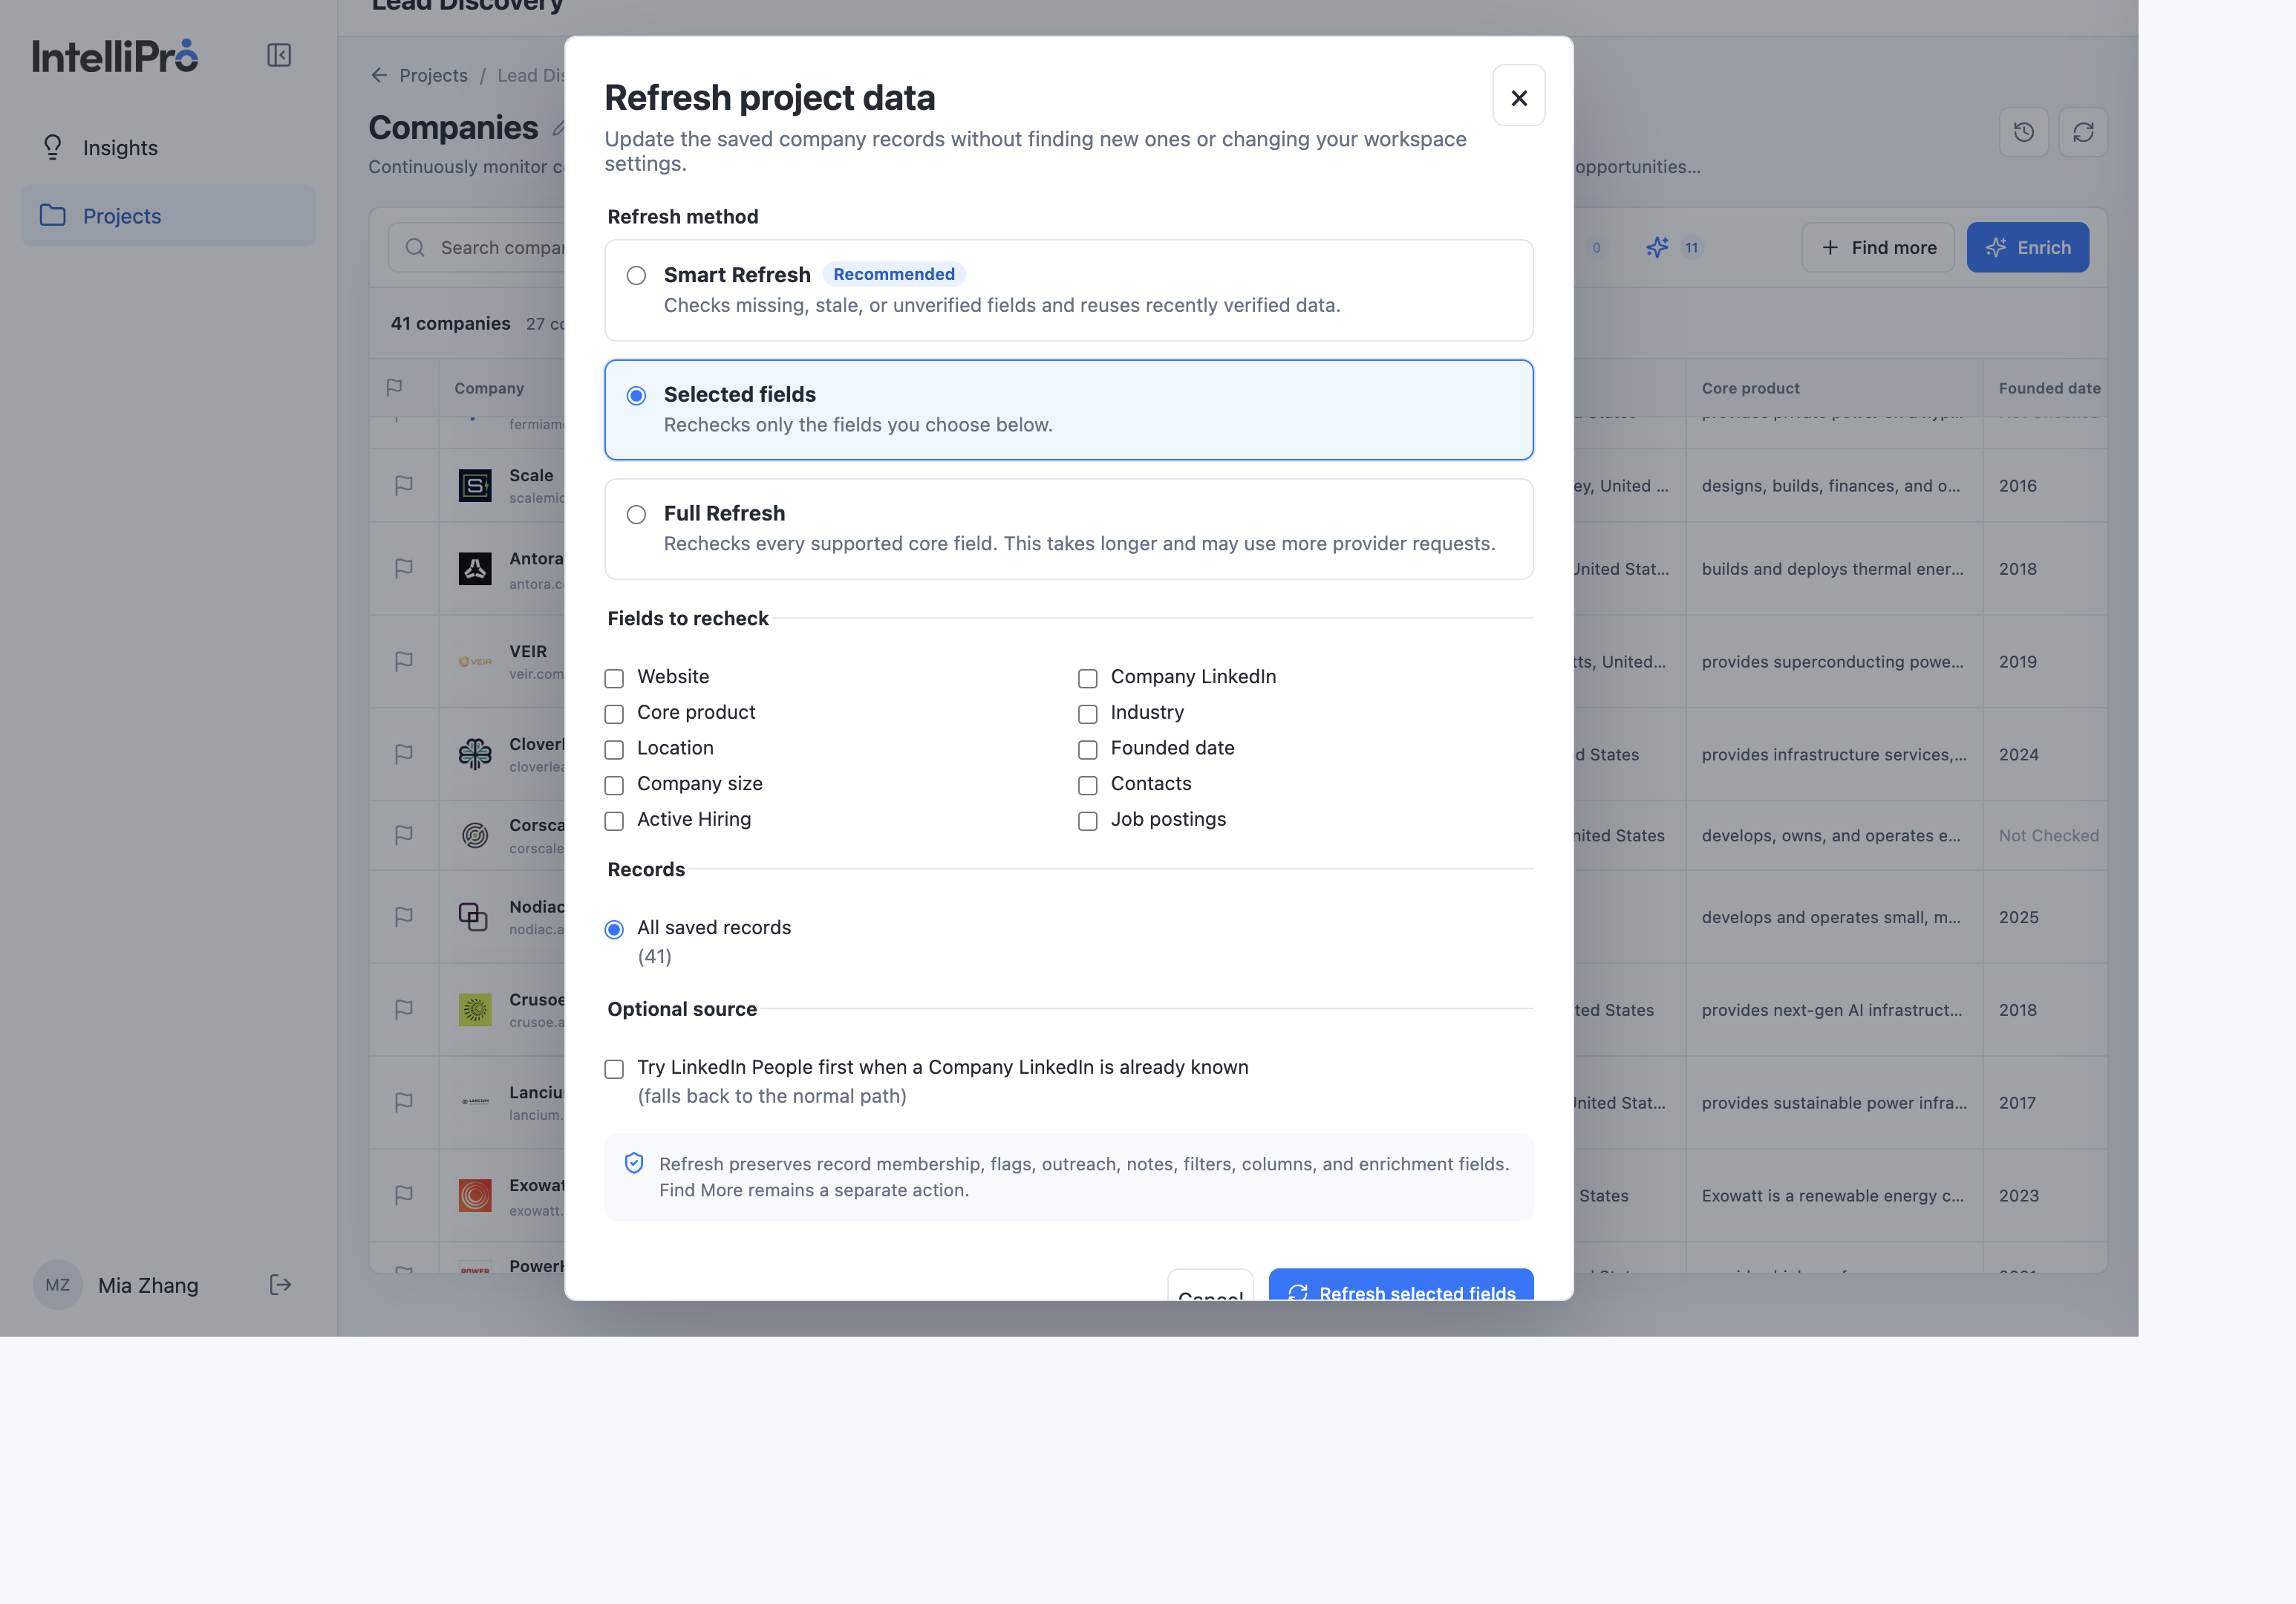Select the Smart Refresh radio option
The width and height of the screenshot is (2296, 1604).
(636, 275)
